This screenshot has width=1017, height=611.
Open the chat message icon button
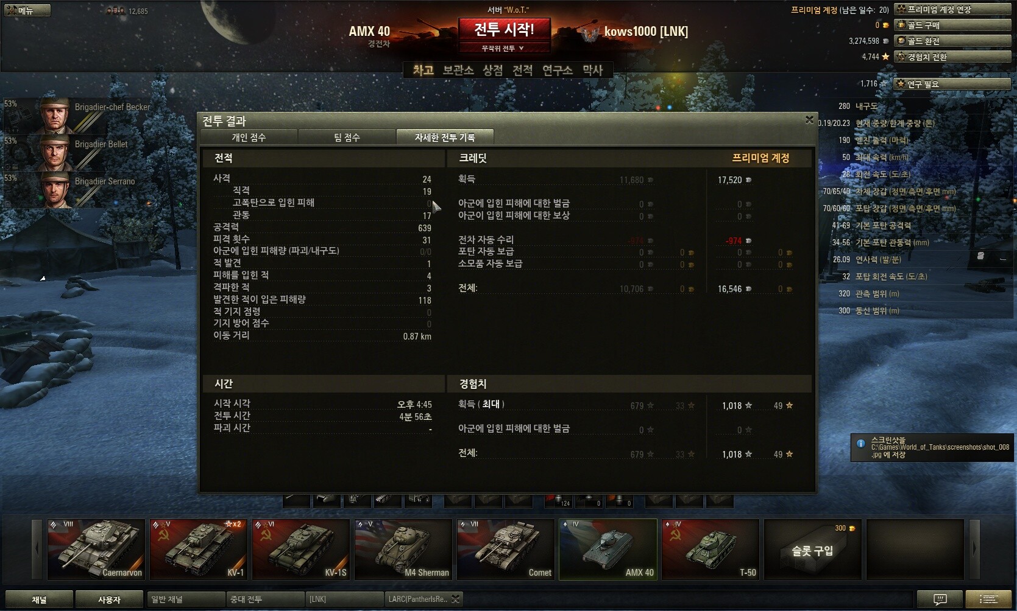940,599
